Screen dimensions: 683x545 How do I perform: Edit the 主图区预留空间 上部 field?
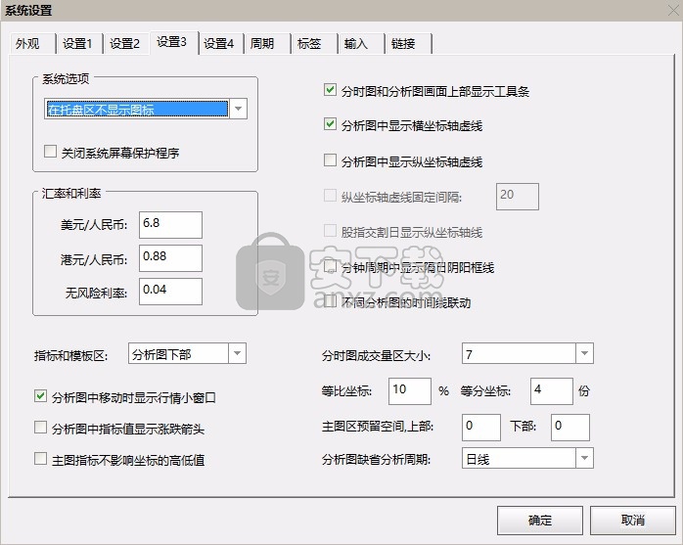481,428
